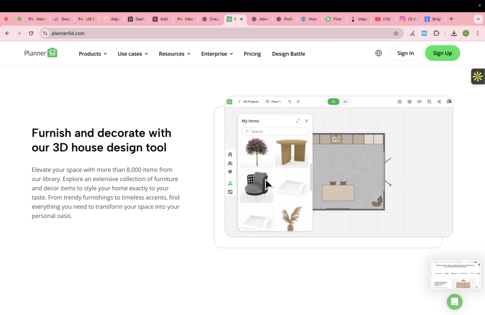The image size is (485, 315).
Task: Click the green chat support bubble
Action: (x=454, y=301)
